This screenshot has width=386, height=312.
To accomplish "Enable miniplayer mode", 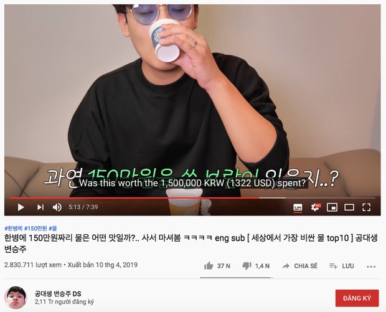I will coord(332,207).
